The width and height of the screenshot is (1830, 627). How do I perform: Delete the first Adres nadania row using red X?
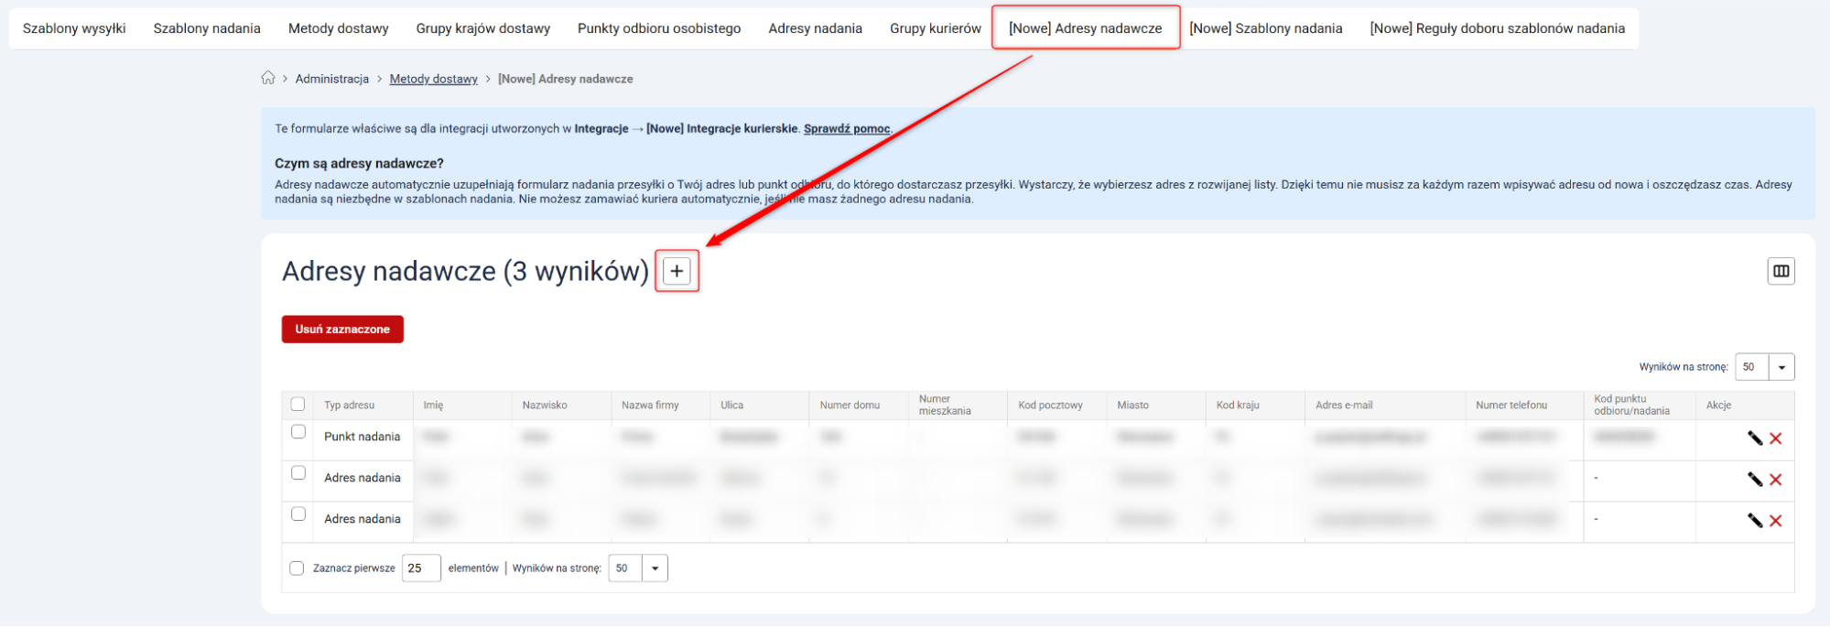1775,480
